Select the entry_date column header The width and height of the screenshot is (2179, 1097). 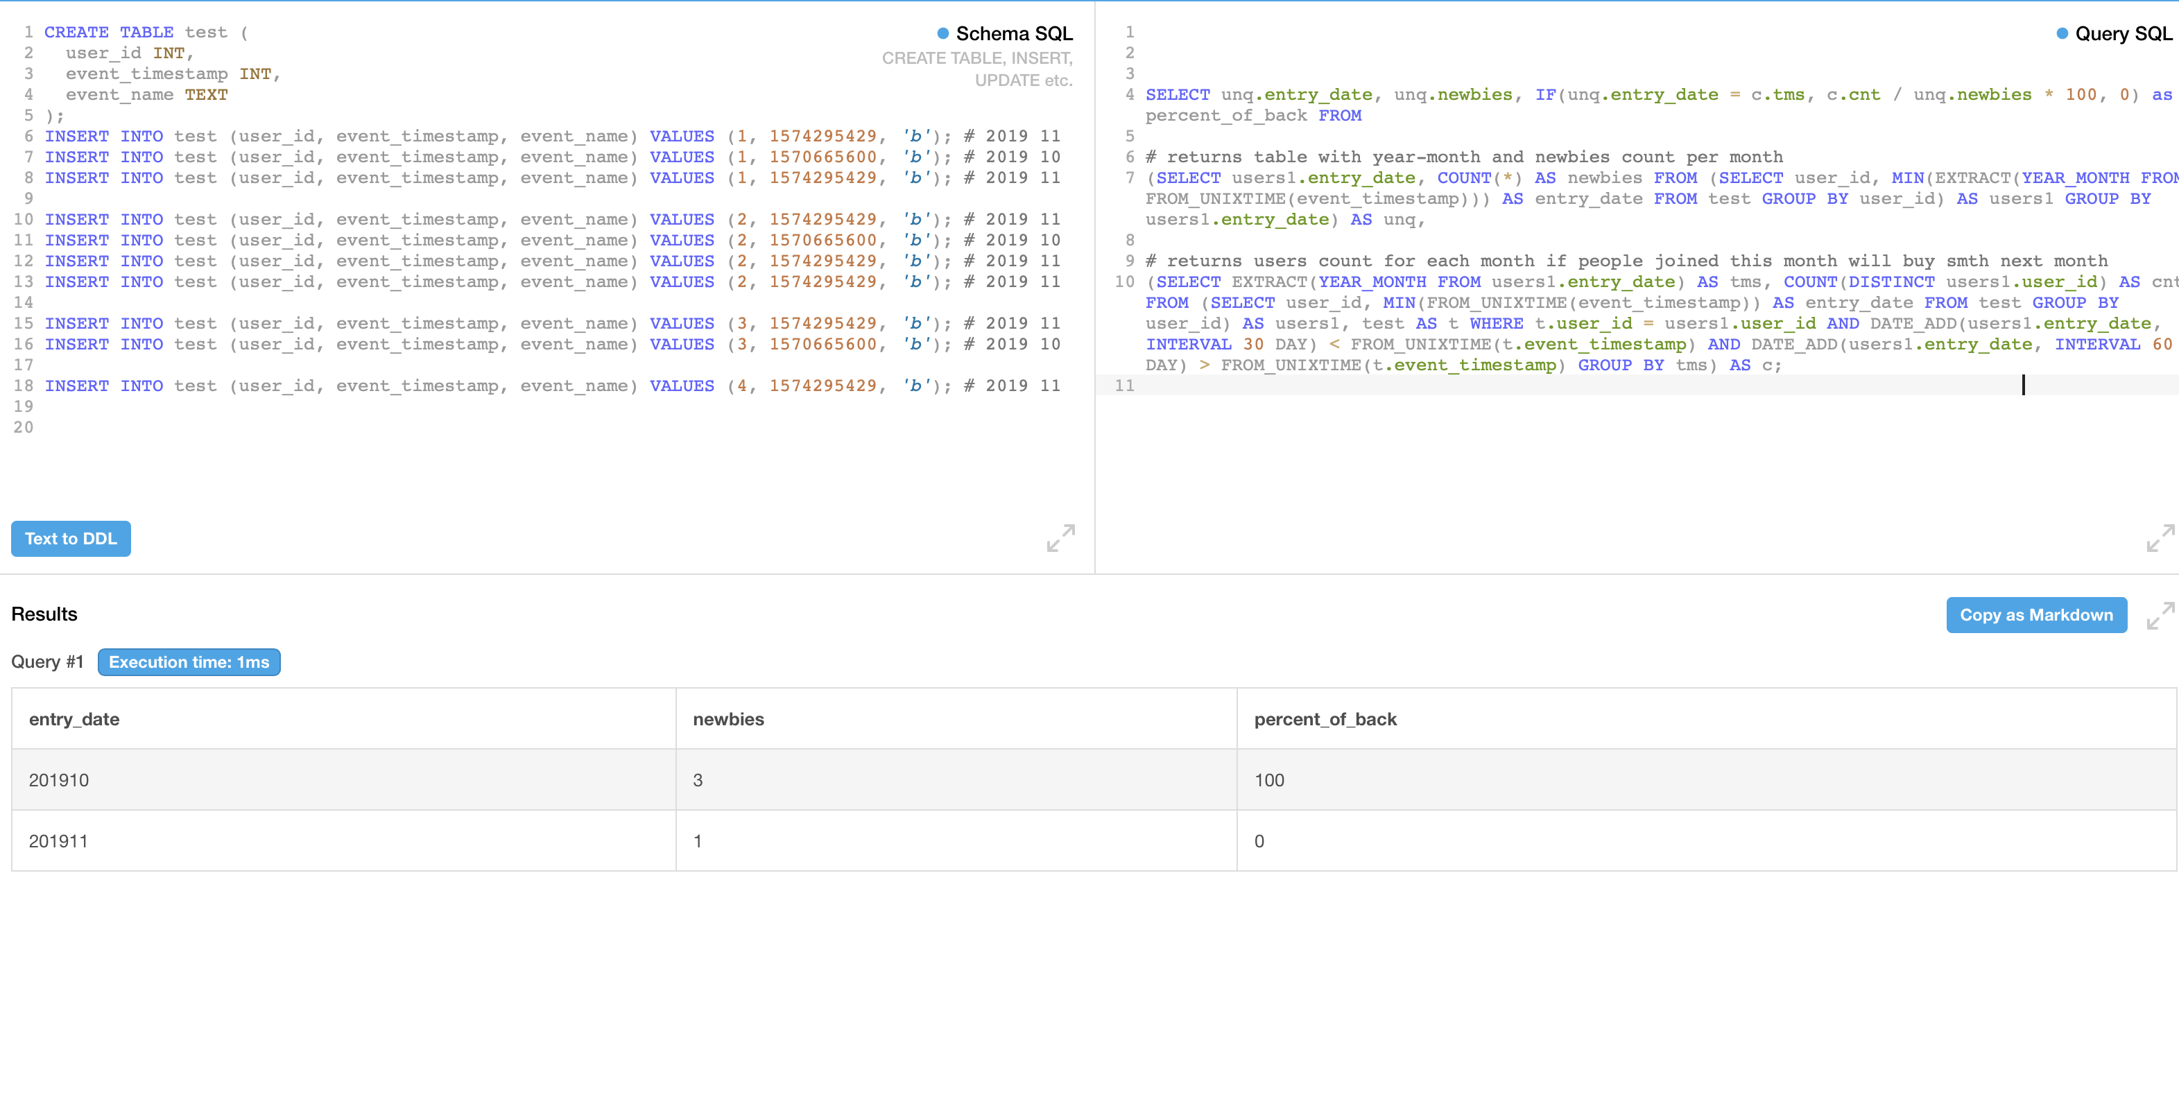coord(74,719)
